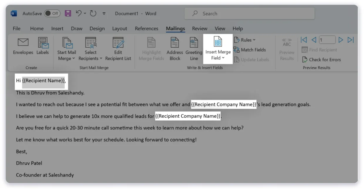Click the Update Labels button
This screenshot has height=190, width=364.
pos(251,59)
